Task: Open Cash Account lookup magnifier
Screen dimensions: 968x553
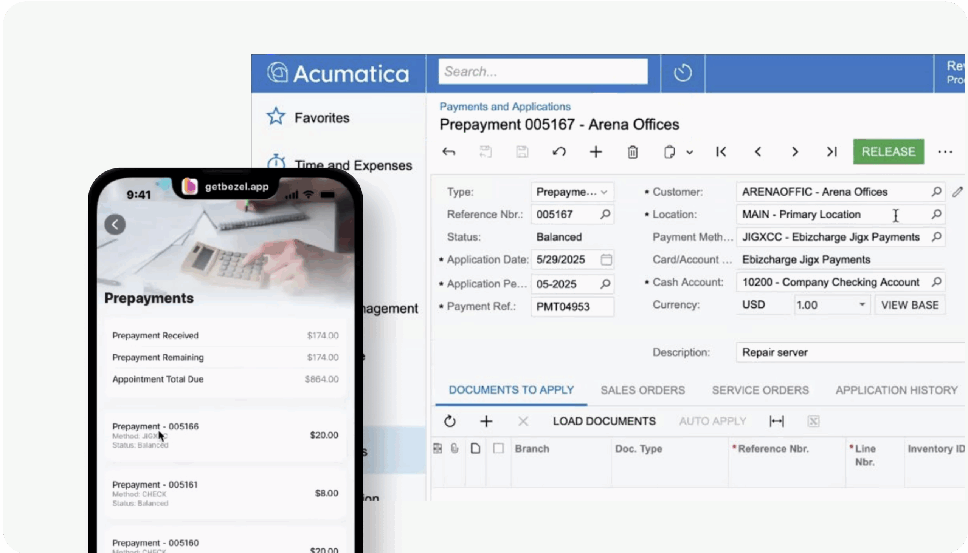Action: point(936,282)
